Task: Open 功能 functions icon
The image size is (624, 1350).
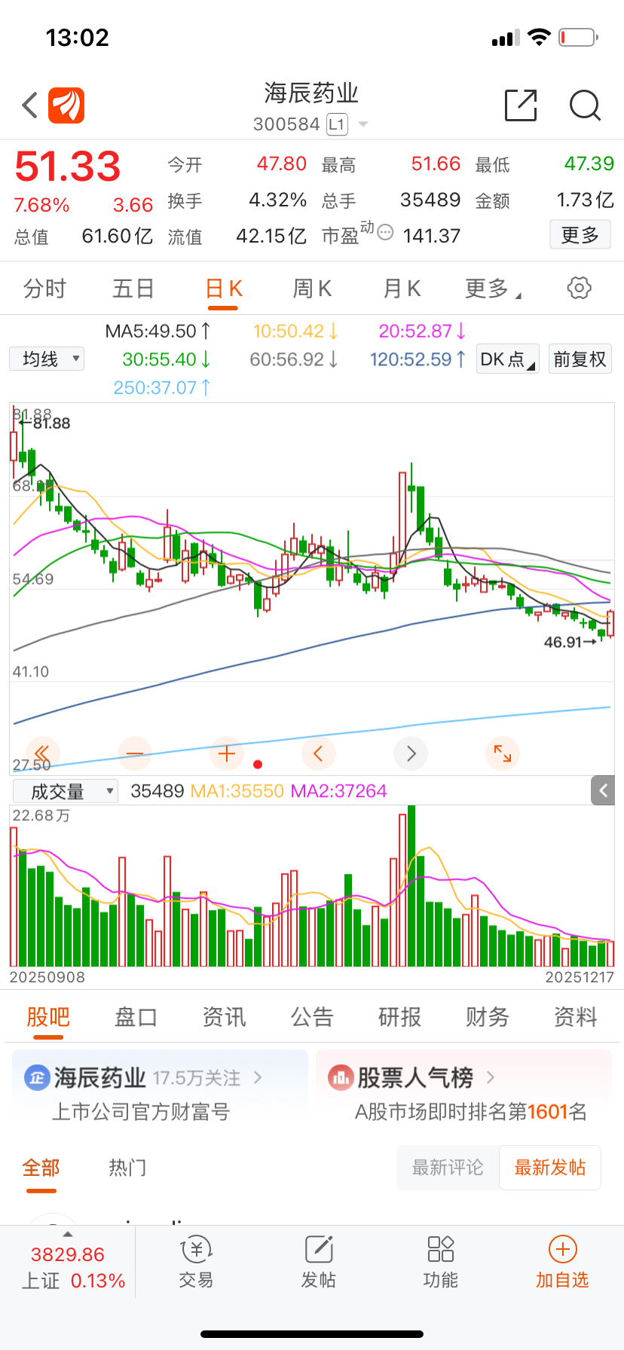Action: tap(441, 1250)
